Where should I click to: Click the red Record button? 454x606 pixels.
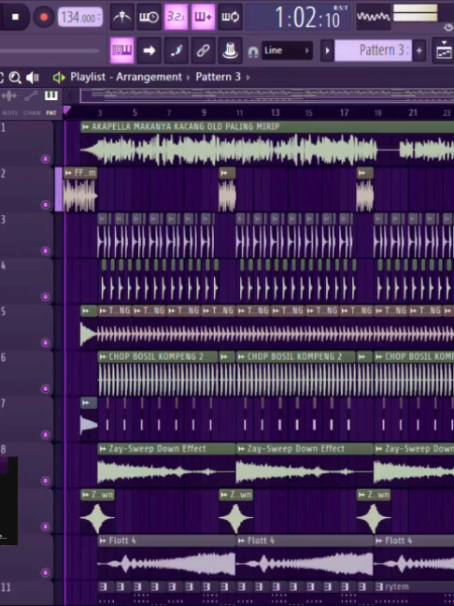(x=44, y=17)
